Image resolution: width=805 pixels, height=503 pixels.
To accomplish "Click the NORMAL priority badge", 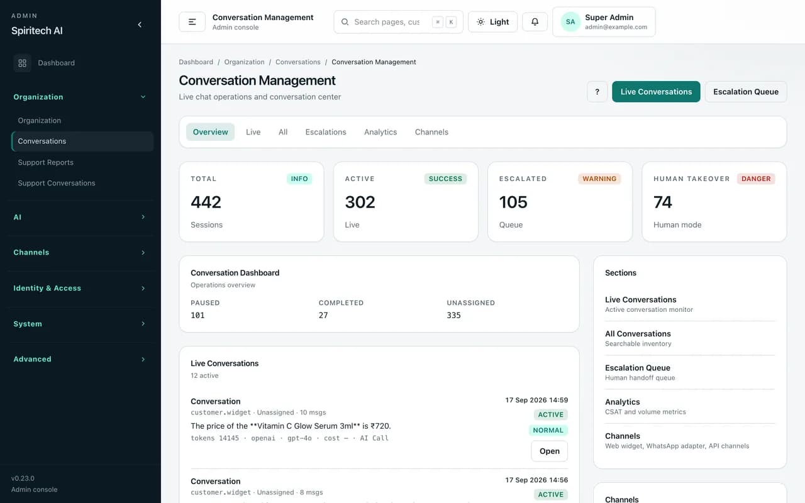I will click(548, 431).
